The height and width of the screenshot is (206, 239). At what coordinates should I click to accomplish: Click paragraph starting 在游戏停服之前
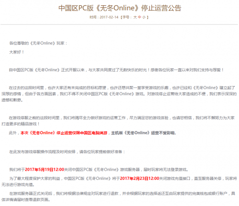118,121
